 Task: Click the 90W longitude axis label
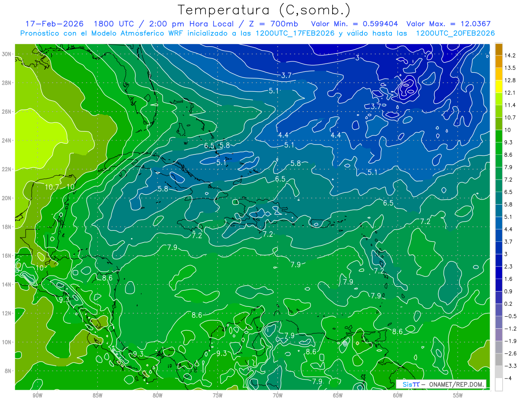pyautogui.click(x=38, y=395)
